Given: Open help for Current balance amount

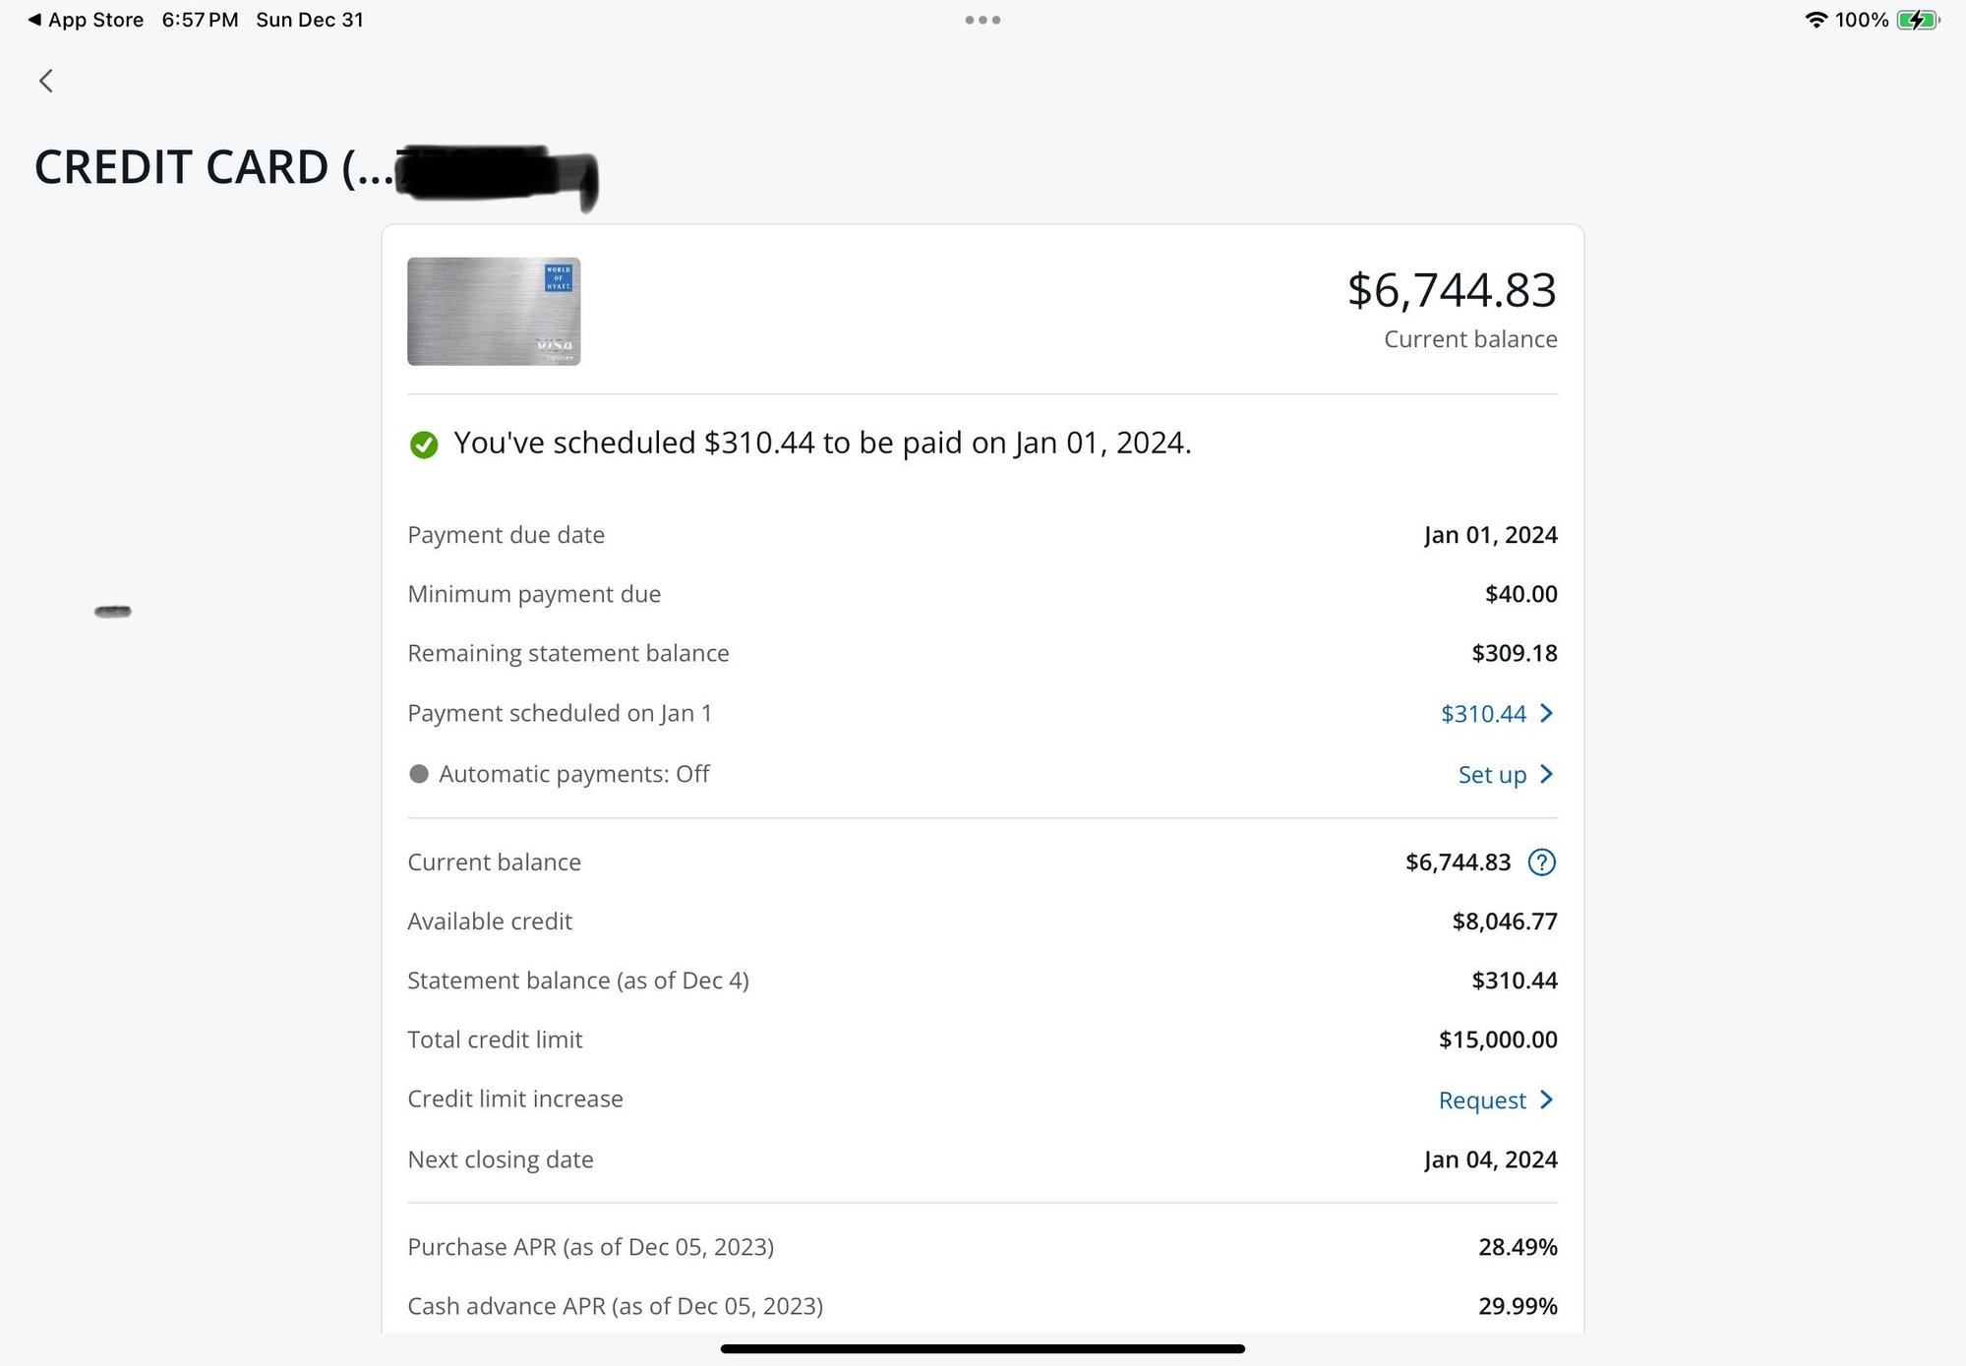Looking at the screenshot, I should [x=1541, y=861].
